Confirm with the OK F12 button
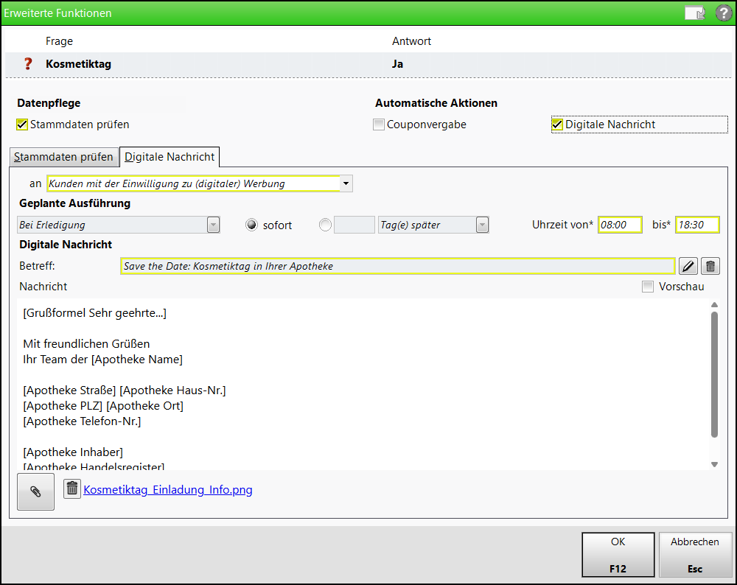Screen dimensions: 737x585 point(618,554)
